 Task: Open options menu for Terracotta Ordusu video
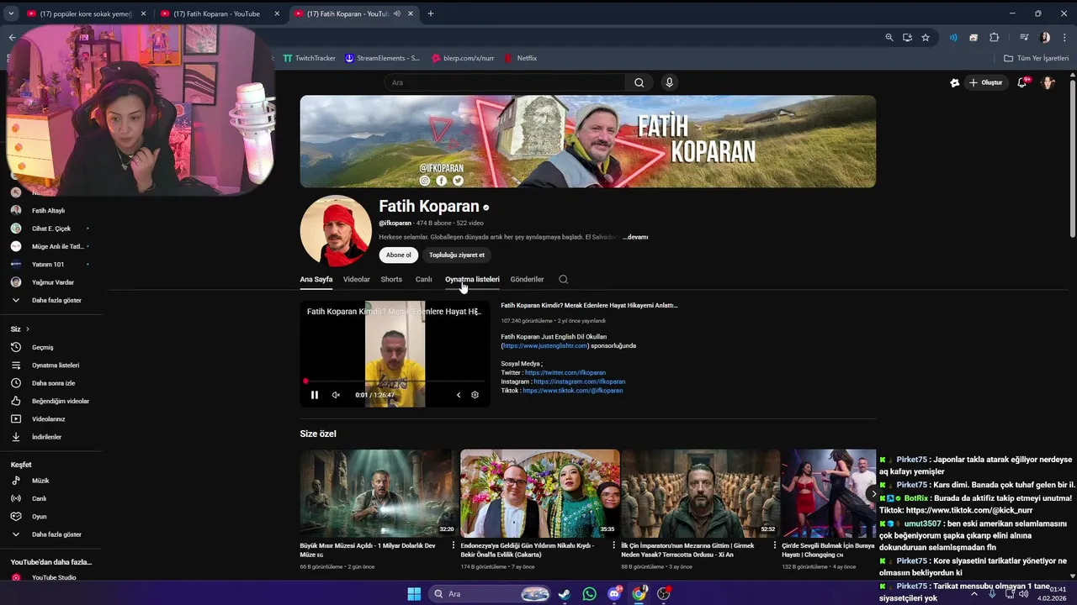[775, 545]
